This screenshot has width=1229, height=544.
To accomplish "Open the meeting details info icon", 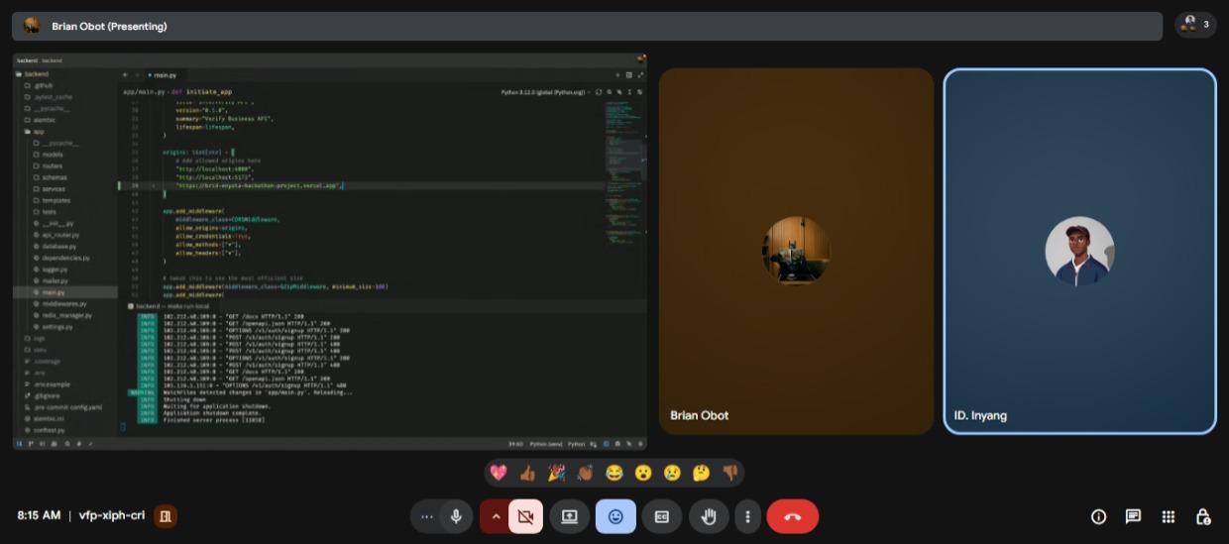I will [x=1098, y=516].
